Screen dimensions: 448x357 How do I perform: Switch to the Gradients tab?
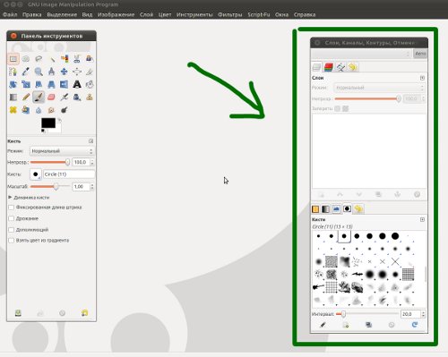(x=325, y=209)
